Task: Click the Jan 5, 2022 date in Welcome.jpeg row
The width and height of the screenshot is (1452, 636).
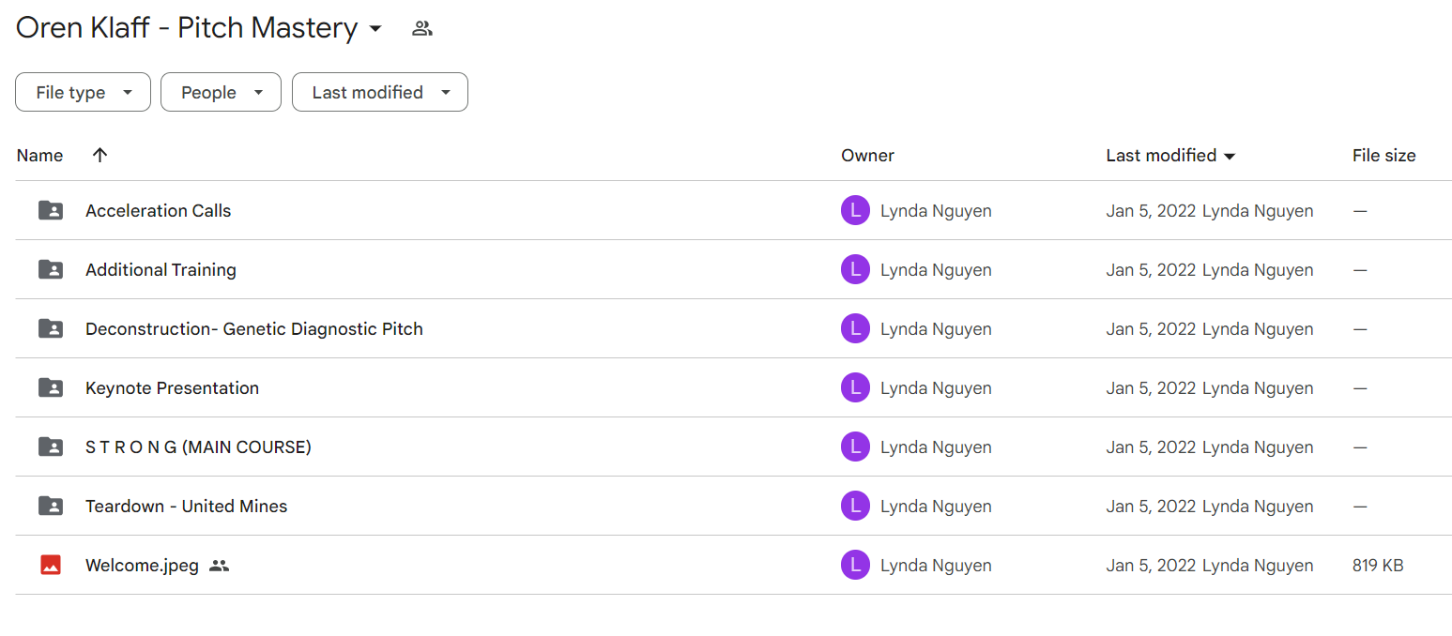Action: click(1151, 566)
